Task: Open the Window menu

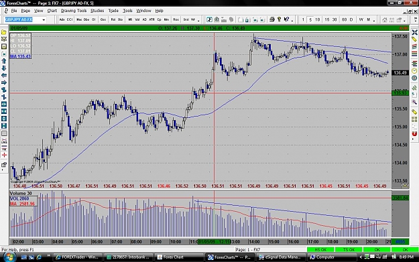Action: 143,11
